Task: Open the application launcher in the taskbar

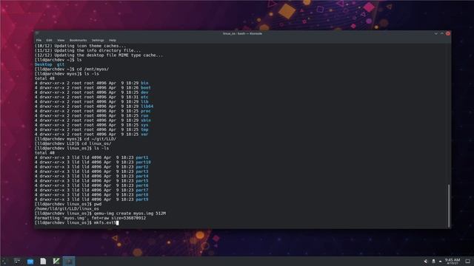Action: (x=4, y=261)
